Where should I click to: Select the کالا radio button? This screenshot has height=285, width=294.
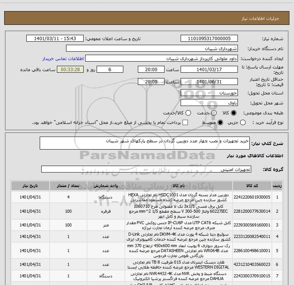pyautogui.click(x=234, y=113)
